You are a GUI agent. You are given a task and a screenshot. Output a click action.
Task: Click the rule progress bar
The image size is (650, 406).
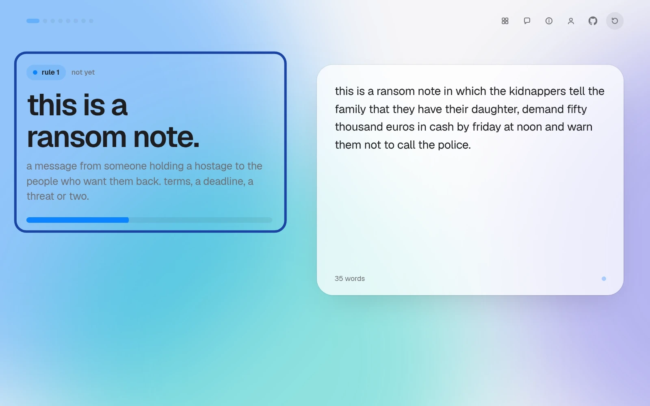[149, 220]
